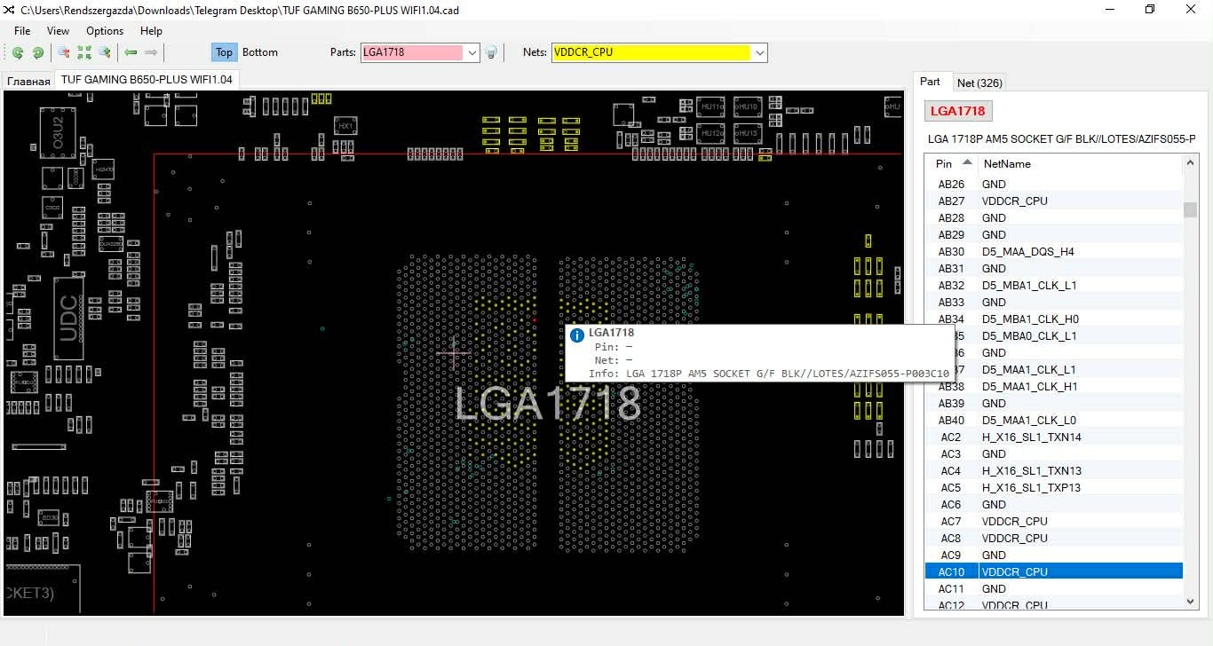Click the Nets field showing VDDCR_CPU

[652, 52]
